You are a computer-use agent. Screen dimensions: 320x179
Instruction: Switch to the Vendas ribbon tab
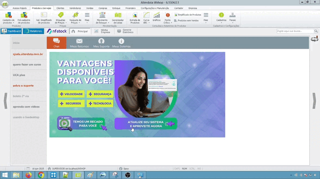(x=90, y=8)
